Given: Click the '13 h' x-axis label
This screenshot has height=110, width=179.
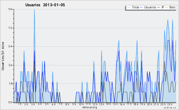Looking at the screenshot, I should click(x=101, y=104).
